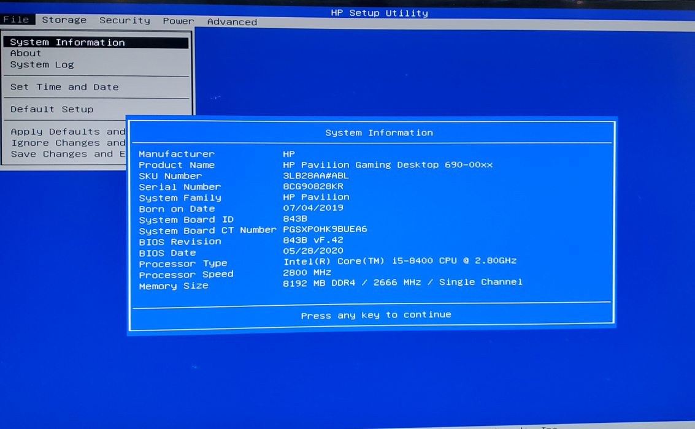
Task: Click Press any key to continue
Action: click(376, 315)
